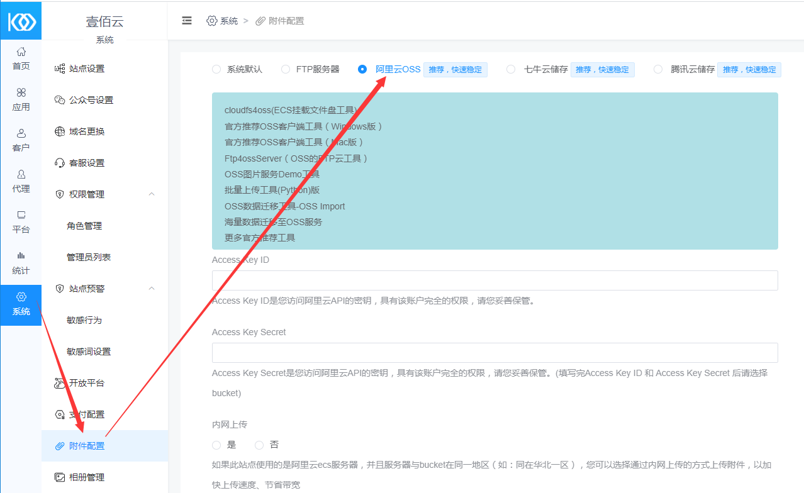This screenshot has width=804, height=493.
Task: Click the 支付配置 icon
Action: [60, 414]
